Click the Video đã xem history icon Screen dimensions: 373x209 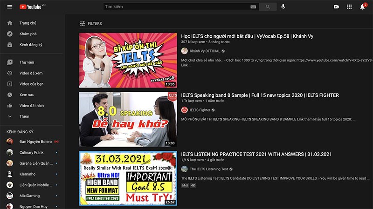[10, 73]
